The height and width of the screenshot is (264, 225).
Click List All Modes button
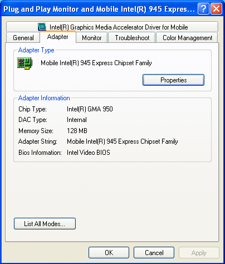(45, 224)
